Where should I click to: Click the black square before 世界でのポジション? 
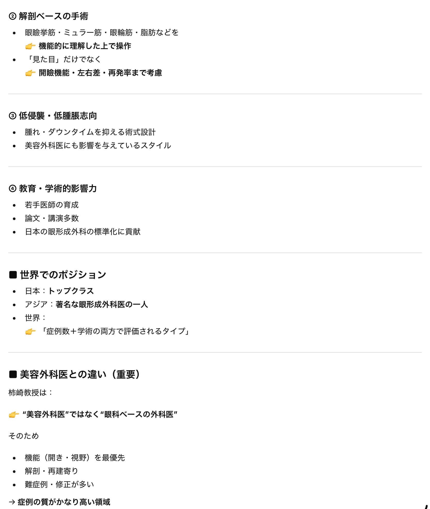tap(13, 275)
